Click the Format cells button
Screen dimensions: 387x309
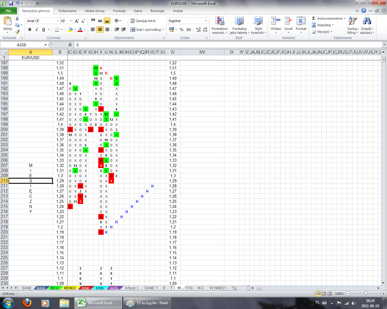[x=301, y=25]
